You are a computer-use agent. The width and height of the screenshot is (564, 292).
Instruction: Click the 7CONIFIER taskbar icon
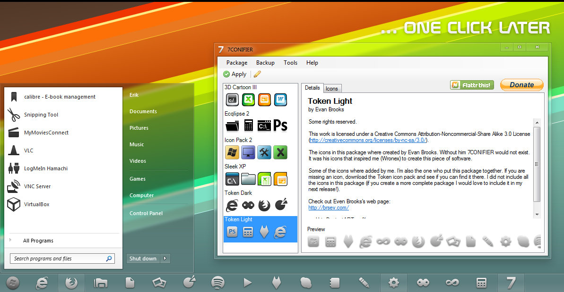coord(511,283)
